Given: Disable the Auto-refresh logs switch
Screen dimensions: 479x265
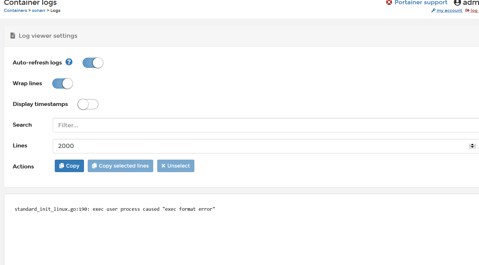Looking at the screenshot, I should tap(93, 63).
